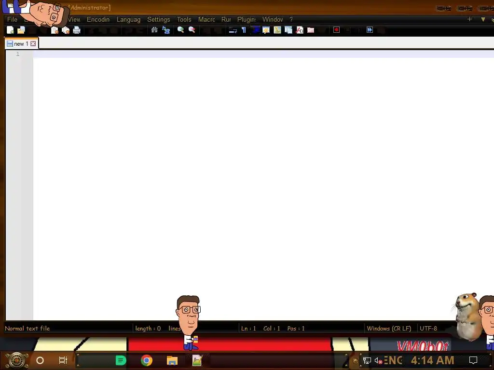Click 'Windows (CR LF)' in the status bar
Viewport: 494px width, 370px height.
(x=389, y=329)
